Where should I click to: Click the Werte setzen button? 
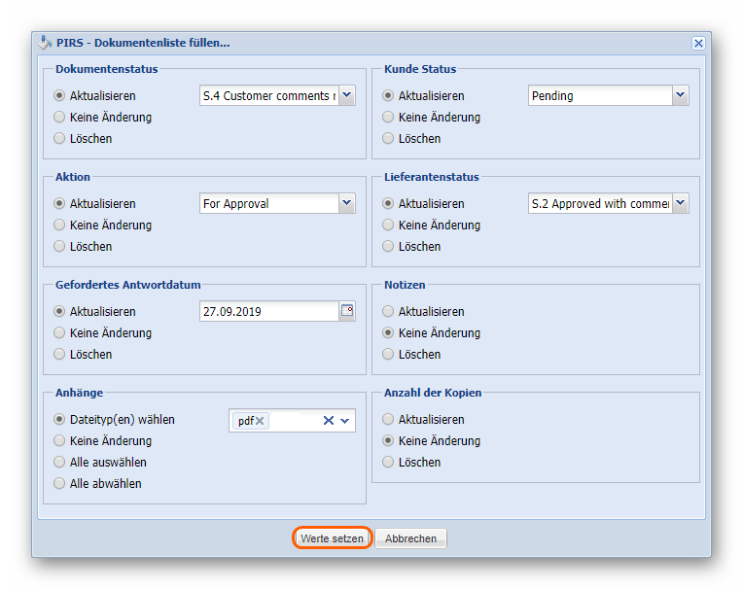click(x=332, y=538)
